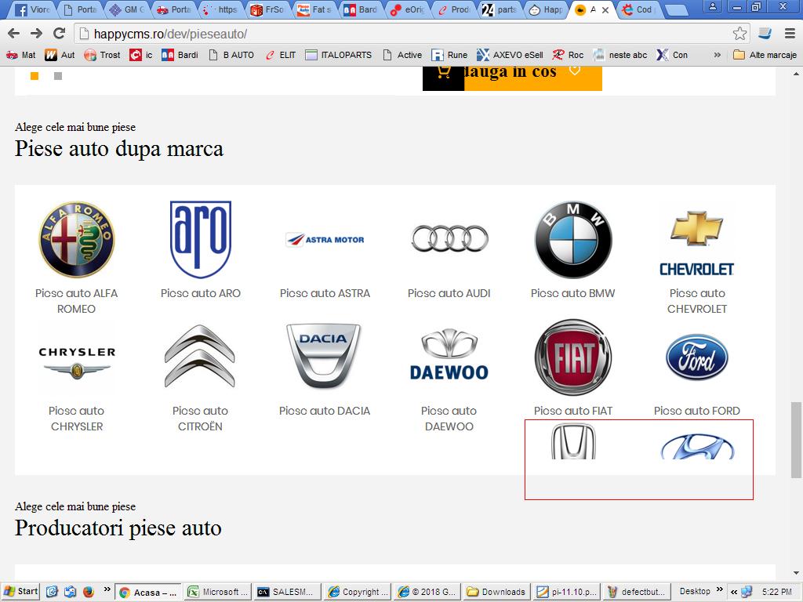
Task: Bookmark this page with the star
Action: [739, 34]
